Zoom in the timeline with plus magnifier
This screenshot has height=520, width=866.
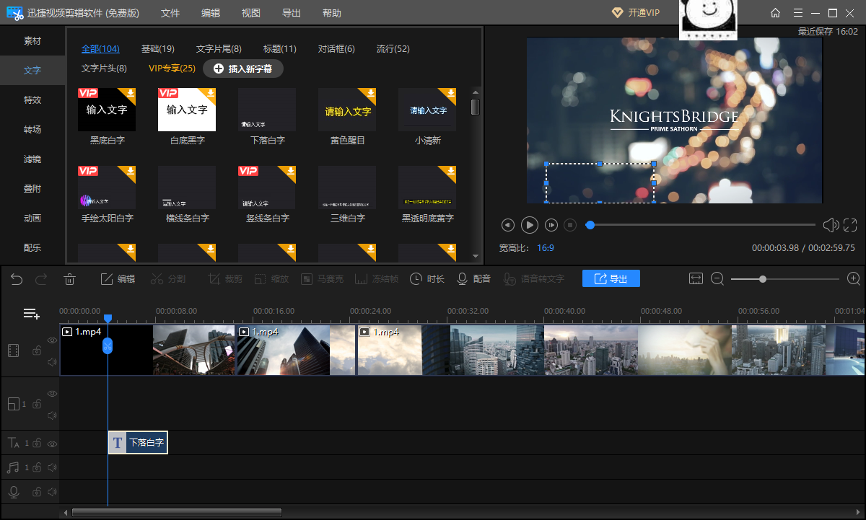click(854, 278)
